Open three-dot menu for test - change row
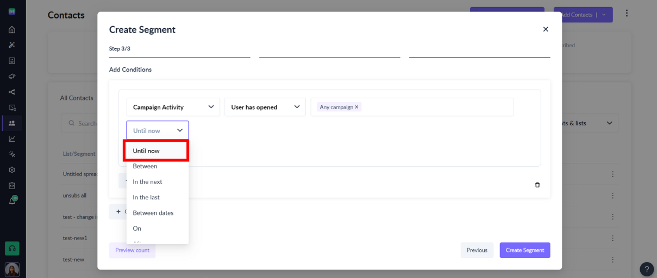 click(x=613, y=217)
